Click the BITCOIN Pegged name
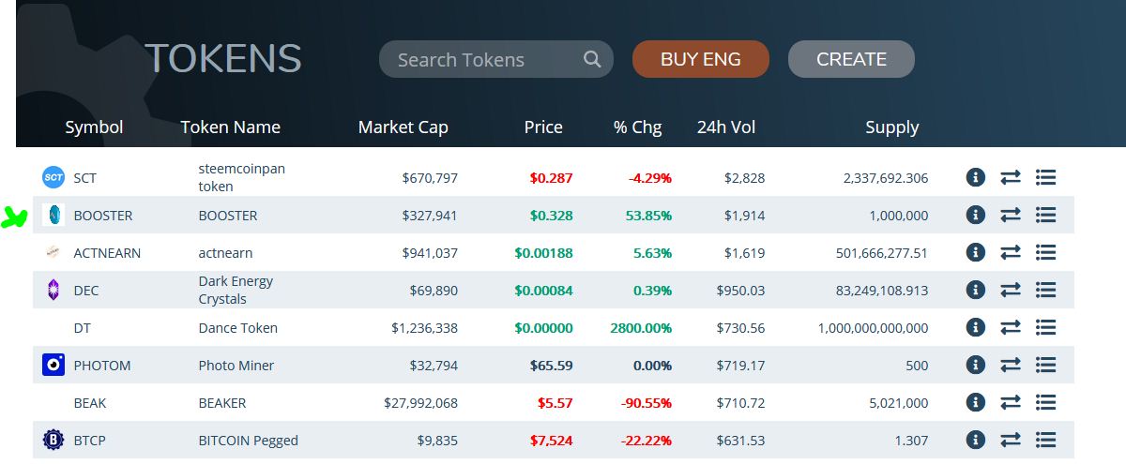This screenshot has width=1126, height=464. tap(249, 441)
